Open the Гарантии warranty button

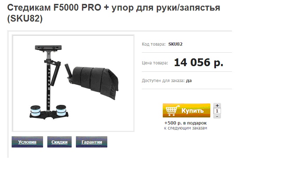click(x=91, y=142)
